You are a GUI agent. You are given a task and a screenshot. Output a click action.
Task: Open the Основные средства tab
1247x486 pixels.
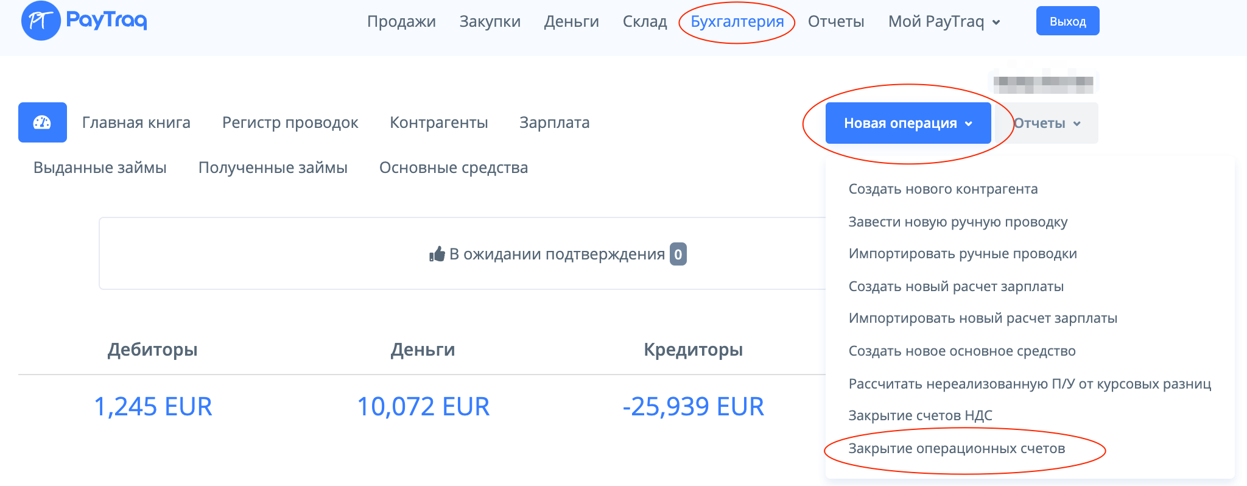point(453,168)
